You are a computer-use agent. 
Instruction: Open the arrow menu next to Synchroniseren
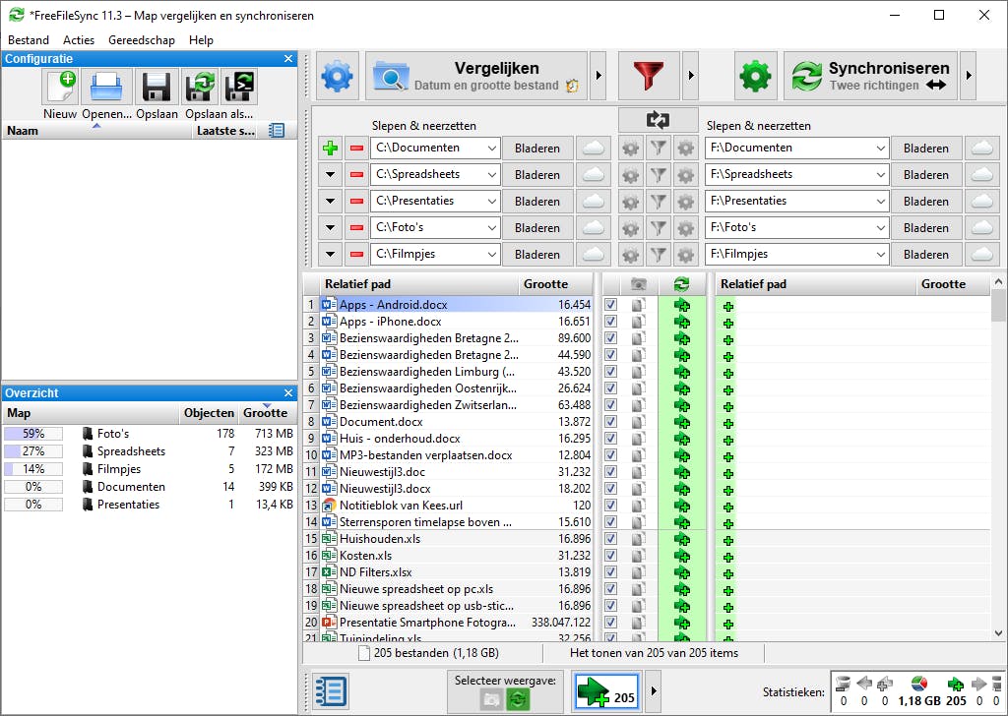pyautogui.click(x=969, y=77)
